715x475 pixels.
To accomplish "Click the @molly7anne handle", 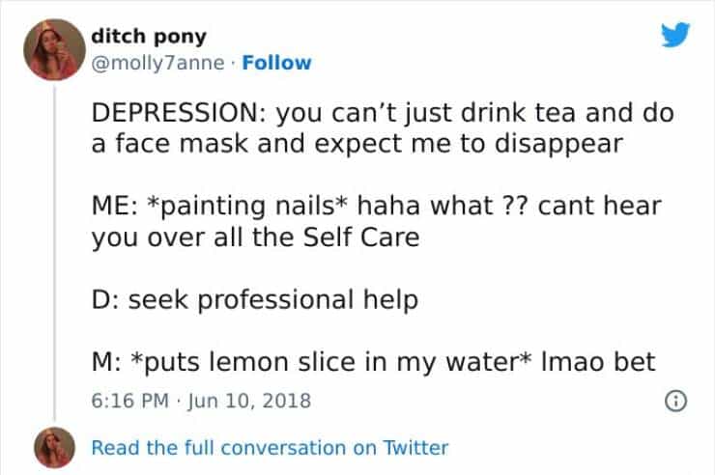I will 154,63.
